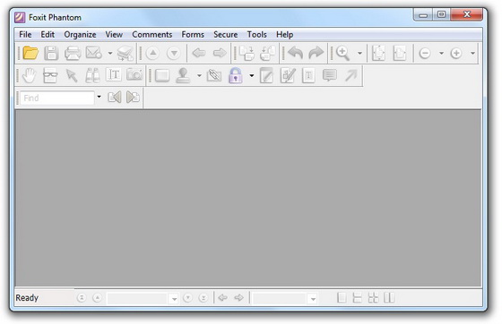This screenshot has height=324, width=502.
Task: Click the Print icon
Action: tap(73, 53)
